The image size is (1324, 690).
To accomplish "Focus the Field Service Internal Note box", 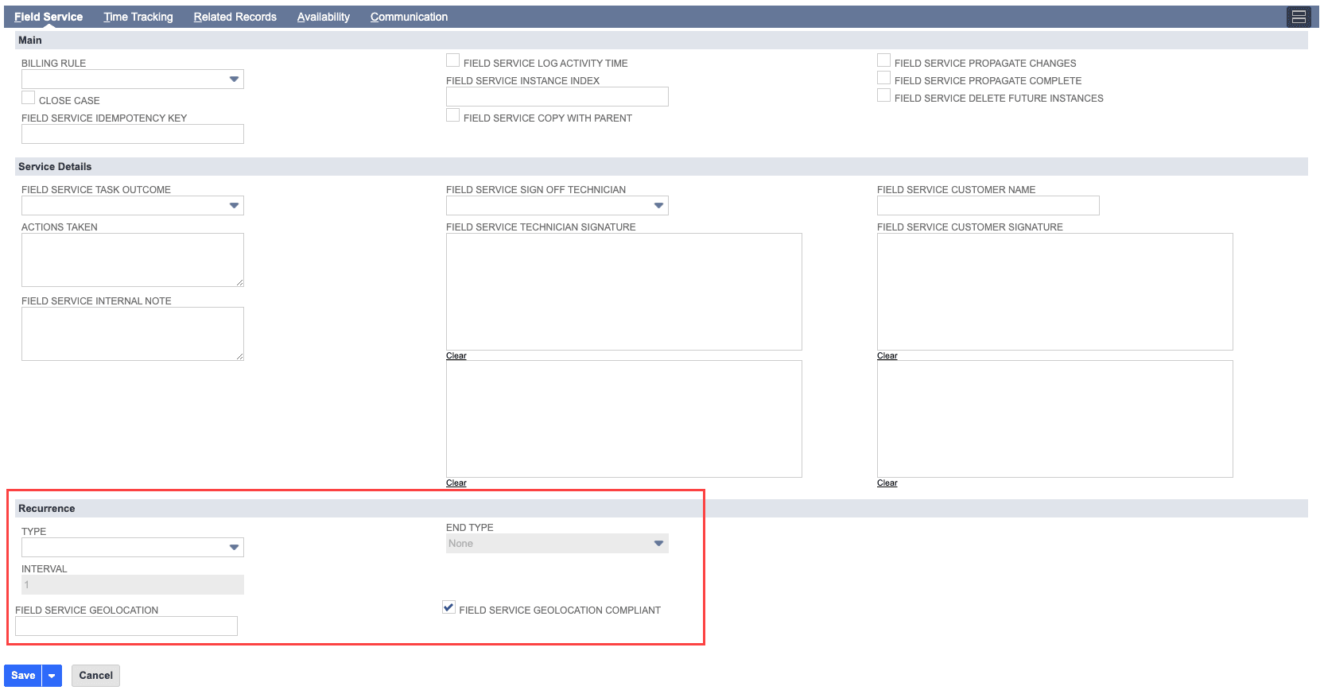I will (133, 334).
